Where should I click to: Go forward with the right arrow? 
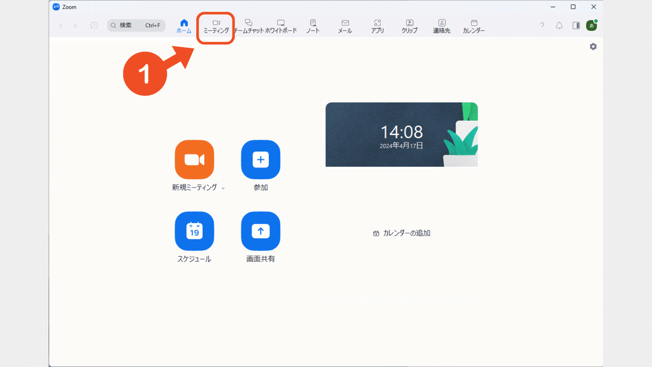point(75,26)
